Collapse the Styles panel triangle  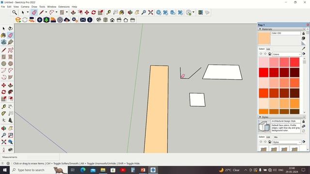click(x=260, y=117)
